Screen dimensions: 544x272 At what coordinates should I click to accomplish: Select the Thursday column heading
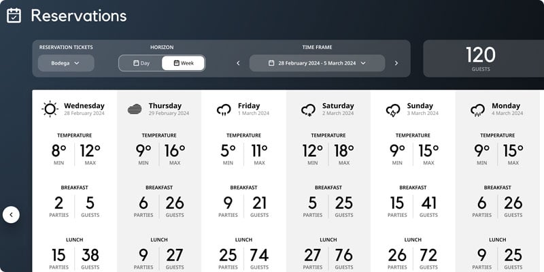(165, 106)
